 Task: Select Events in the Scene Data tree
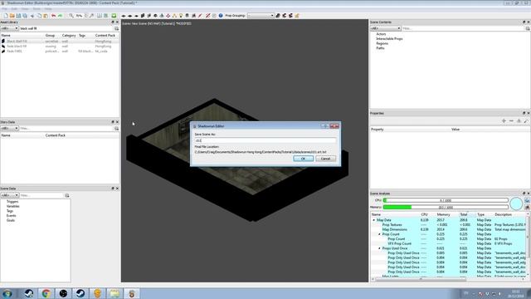point(11,216)
